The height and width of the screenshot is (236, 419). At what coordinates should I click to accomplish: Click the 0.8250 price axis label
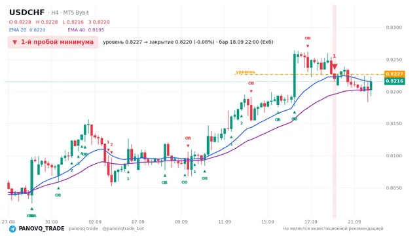394,60
